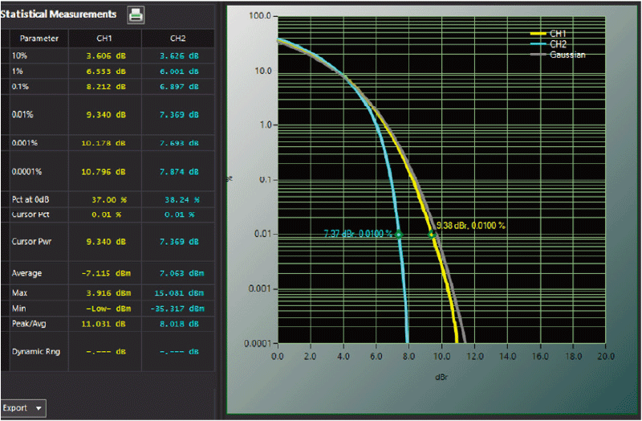Click the 9.38 dBr cursor readout label

tap(470, 226)
